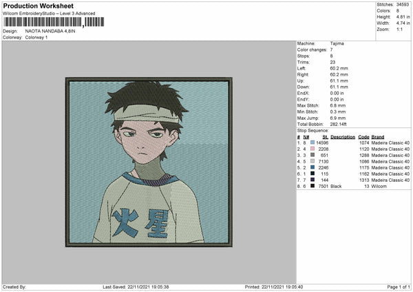Click the light gray swatch for code 1086

point(313,161)
